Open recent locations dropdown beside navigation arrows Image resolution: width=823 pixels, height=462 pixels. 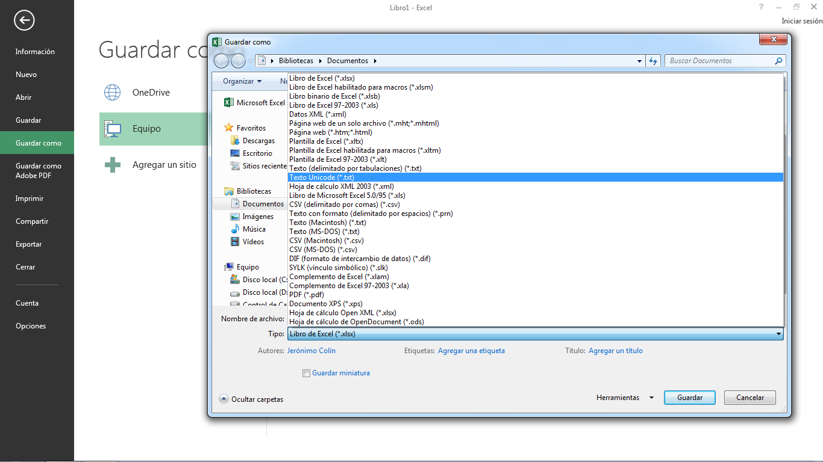pyautogui.click(x=251, y=61)
